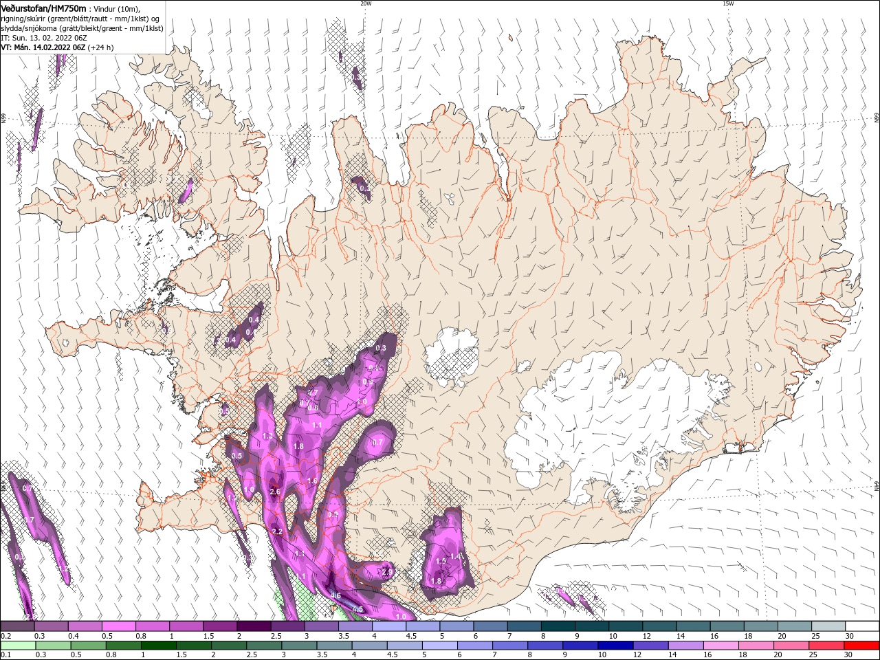Select upper scale swatch between 12 and 14
The width and height of the screenshot is (880, 660).
(x=659, y=626)
